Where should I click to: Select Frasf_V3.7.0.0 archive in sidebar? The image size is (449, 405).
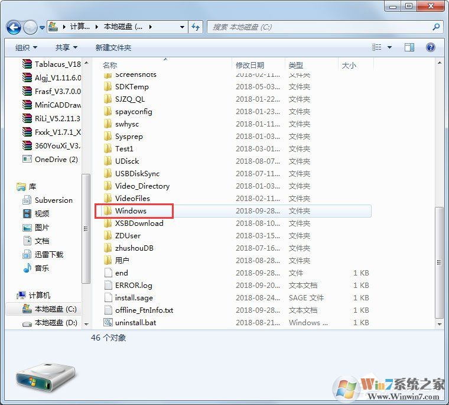pos(51,91)
